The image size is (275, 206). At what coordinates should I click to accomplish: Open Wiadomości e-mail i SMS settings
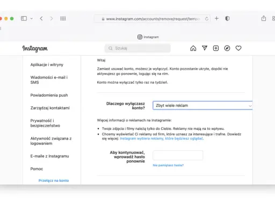coord(49,80)
